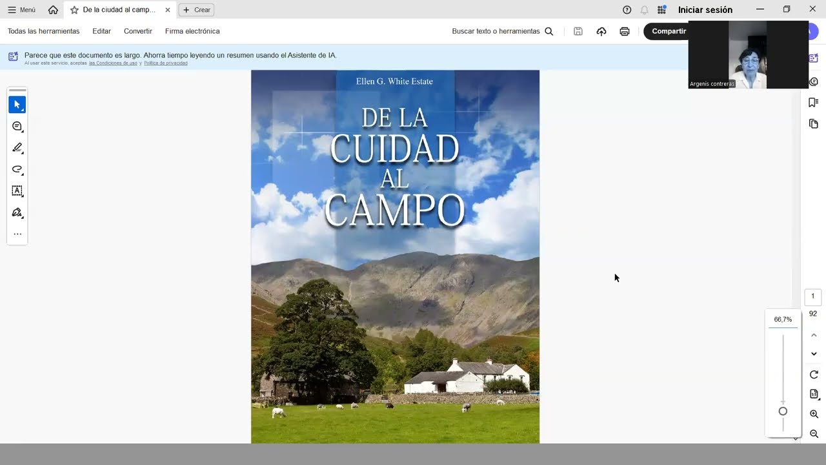Open the Editar menu
Screen dimensions: 826x465
(101, 31)
